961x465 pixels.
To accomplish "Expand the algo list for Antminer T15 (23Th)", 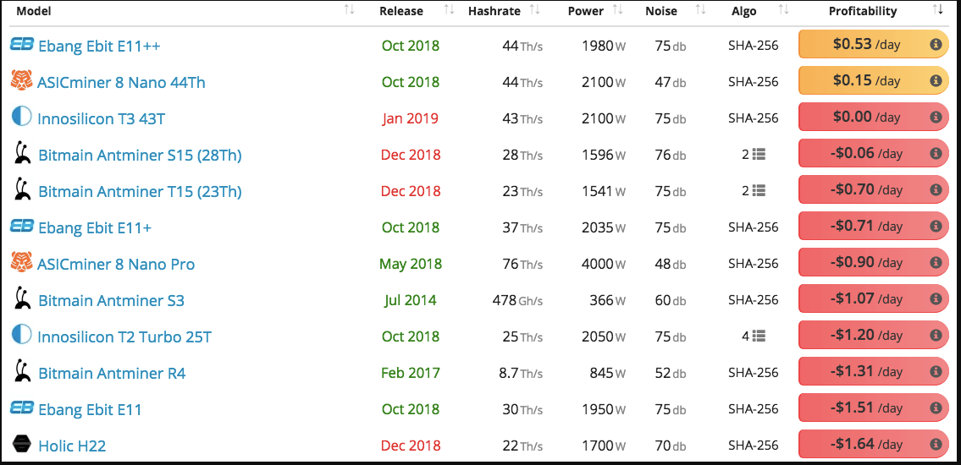I will tap(754, 192).
